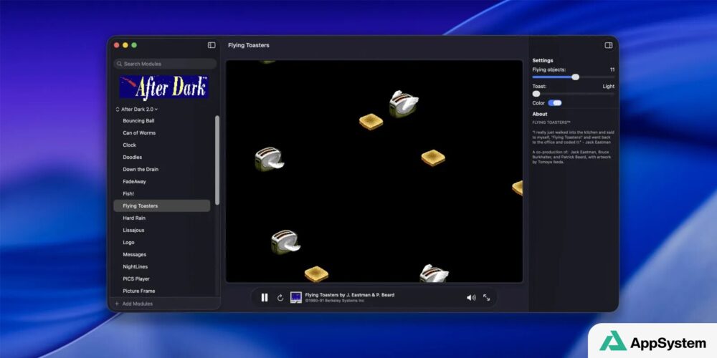Image resolution: width=717 pixels, height=358 pixels.
Task: Click the Flying objects slider thumb
Action: [575, 77]
